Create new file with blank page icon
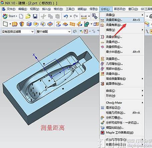Image resolution: width=152 pixels, height=148 pixels. [21, 16]
